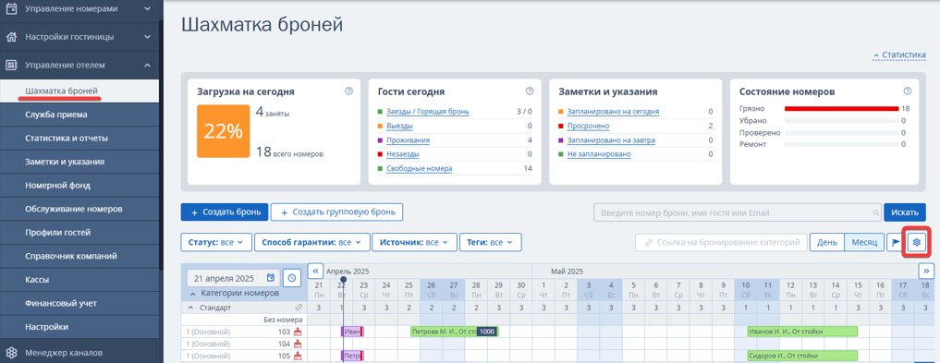Viewport: 940px width, 363px height.
Task: Click cleaning status icon for room 103
Action: click(298, 332)
